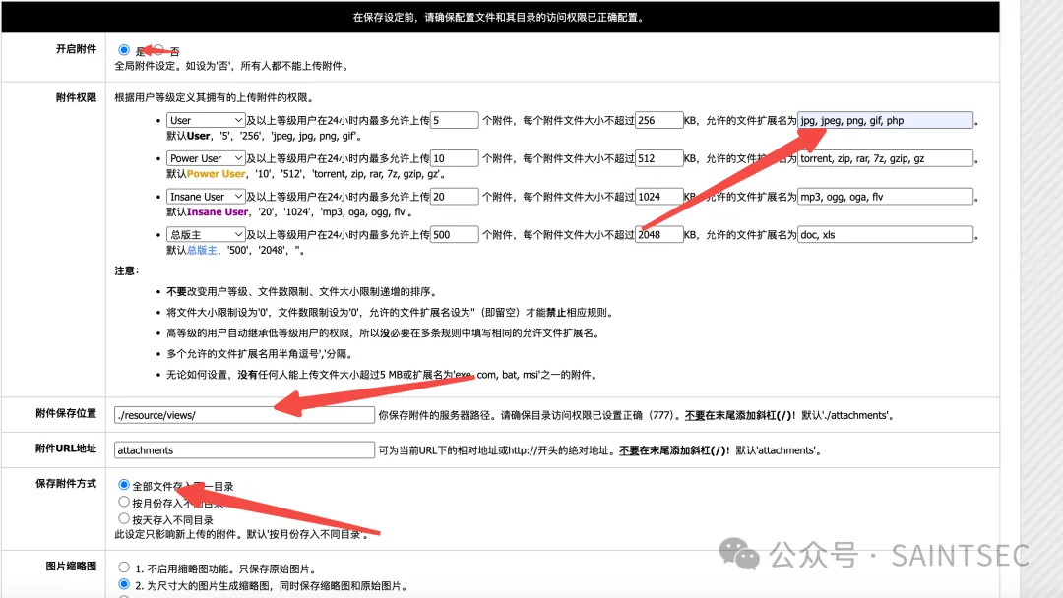Click extensions field containing 'mp3, ogg, oga, flv'
1063x598 pixels.
[x=885, y=197]
